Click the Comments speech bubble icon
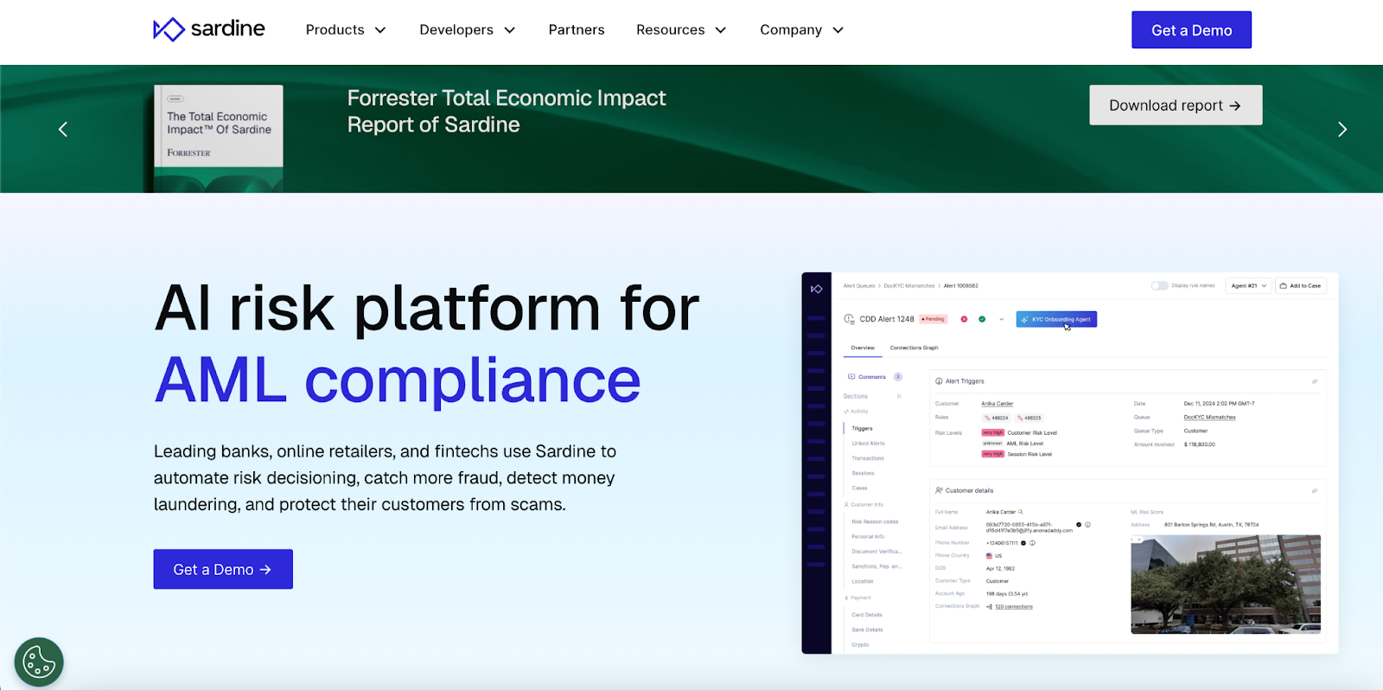Viewport: 1383px width, 690px height. [x=851, y=377]
